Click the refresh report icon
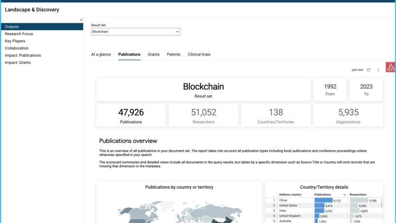 [368, 70]
